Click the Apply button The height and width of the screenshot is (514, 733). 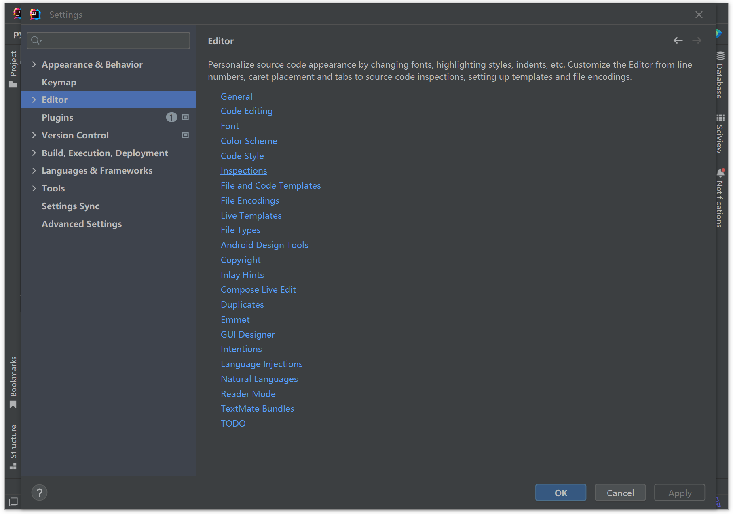(x=679, y=493)
